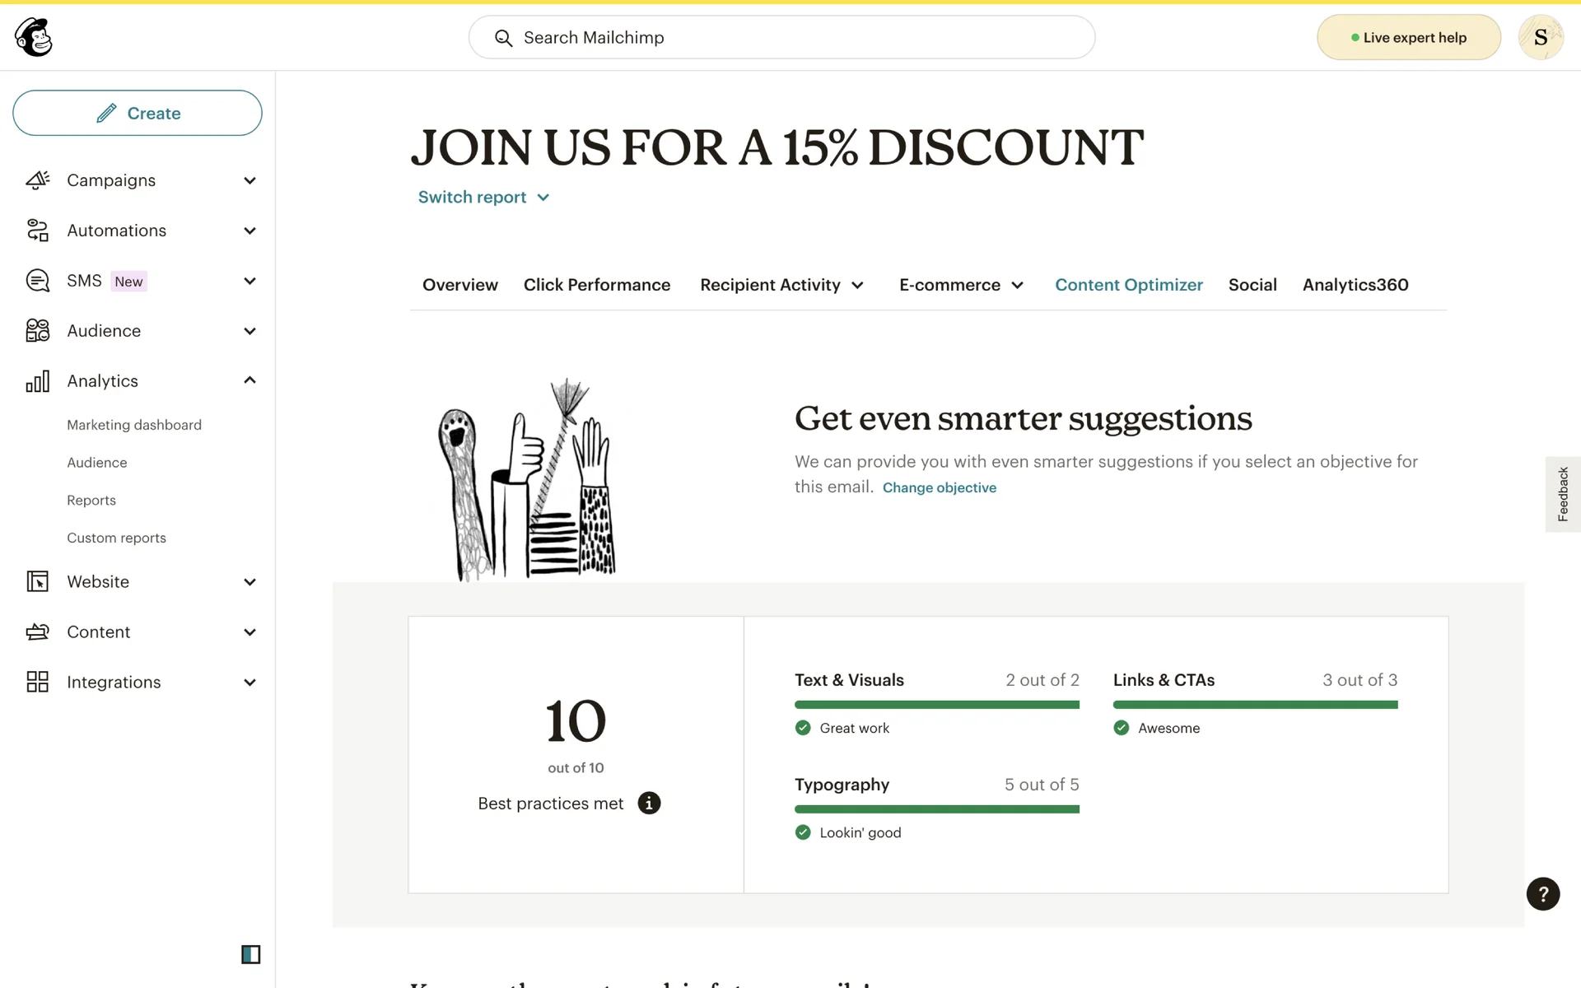Click the Automations flow icon
1581x988 pixels.
tap(38, 231)
